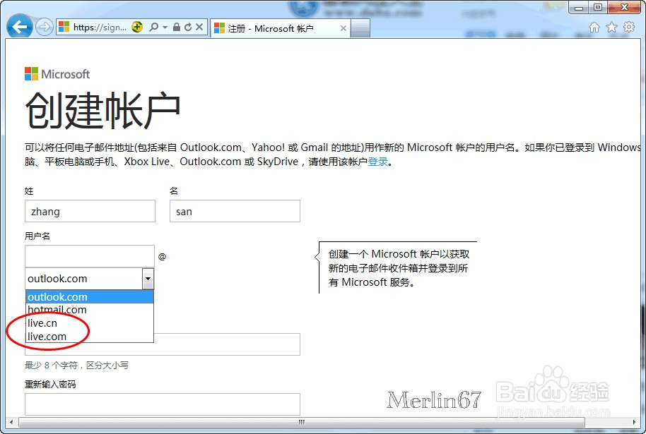Refresh the page with reload icon
The width and height of the screenshot is (646, 434).
(188, 27)
